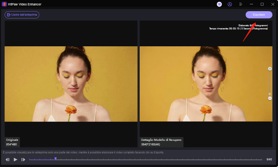The height and width of the screenshot is (167, 278).
Task: Zoom out with the minus button
Action: click(270, 98)
